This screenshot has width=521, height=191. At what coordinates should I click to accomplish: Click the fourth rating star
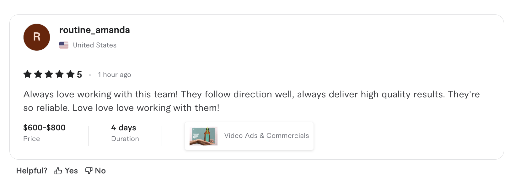60,74
